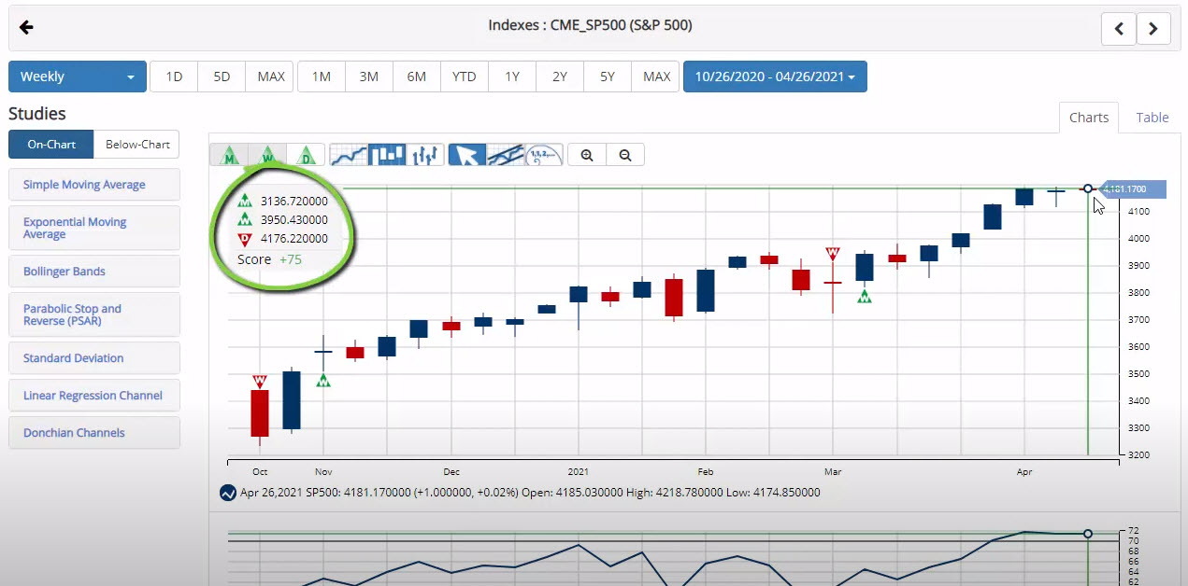Toggle the daily (D) trade triangle
Image resolution: width=1188 pixels, height=586 pixels.
(x=306, y=155)
